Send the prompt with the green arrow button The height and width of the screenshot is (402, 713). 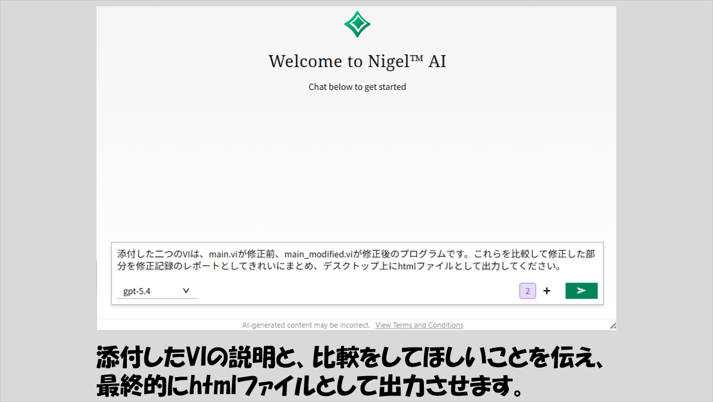(x=581, y=290)
